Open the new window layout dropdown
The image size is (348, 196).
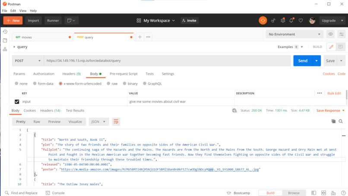pos(71,20)
